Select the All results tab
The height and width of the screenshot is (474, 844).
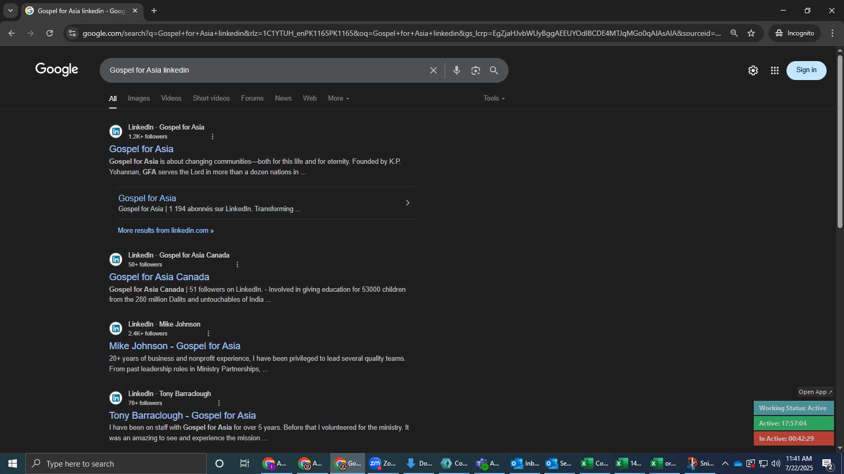tap(113, 98)
